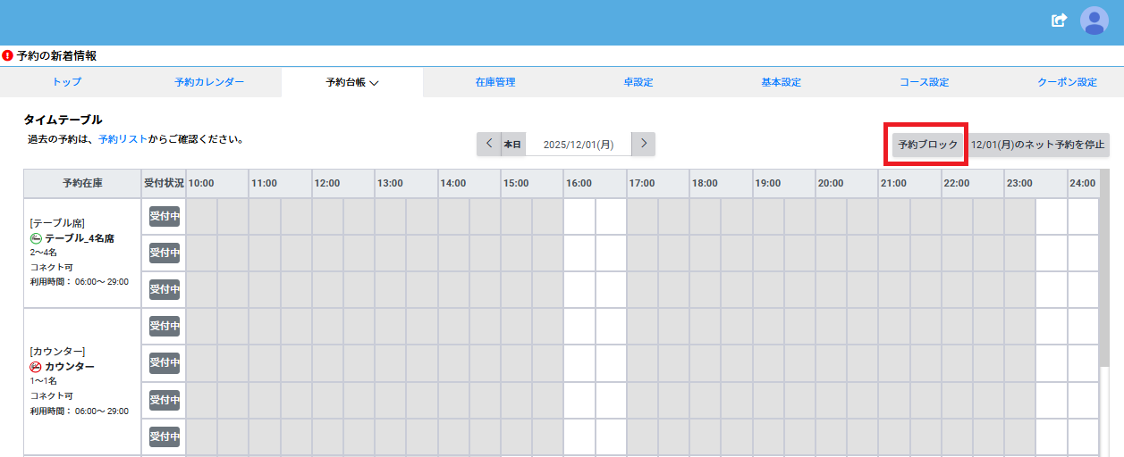Viewport: 1124px width, 457px height.
Task: Go to previous day with left chevron
Action: [488, 144]
